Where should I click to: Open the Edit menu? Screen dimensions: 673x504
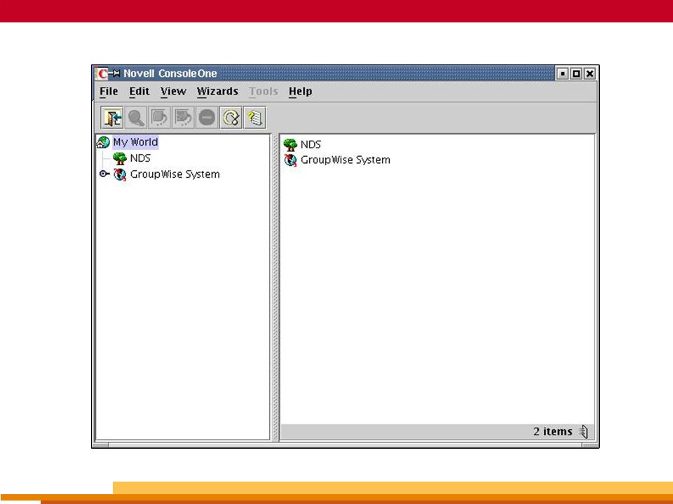[x=139, y=91]
